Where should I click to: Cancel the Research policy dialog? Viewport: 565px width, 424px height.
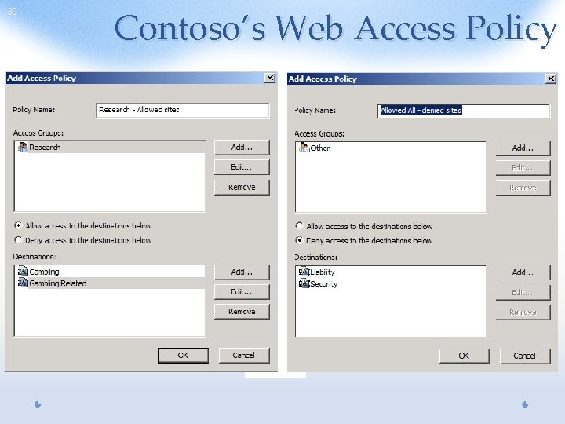pos(244,356)
